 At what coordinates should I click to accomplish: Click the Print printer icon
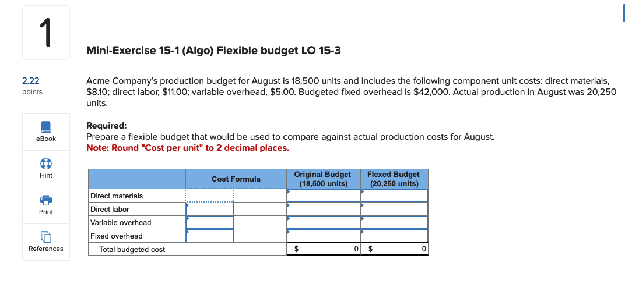coord(46,200)
